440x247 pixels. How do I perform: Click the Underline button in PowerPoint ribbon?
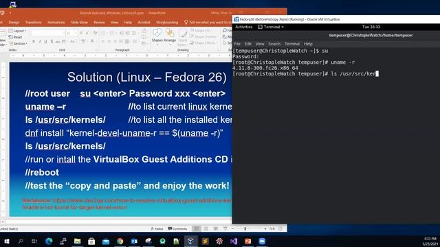pyautogui.click(x=45, y=41)
